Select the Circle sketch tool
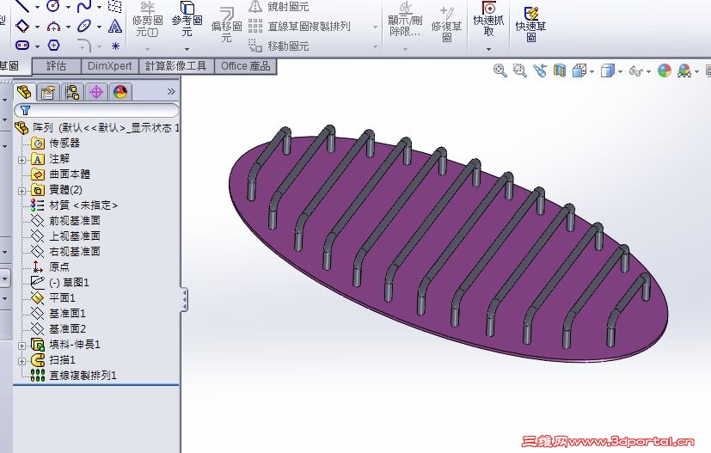The image size is (711, 453). pos(53,6)
